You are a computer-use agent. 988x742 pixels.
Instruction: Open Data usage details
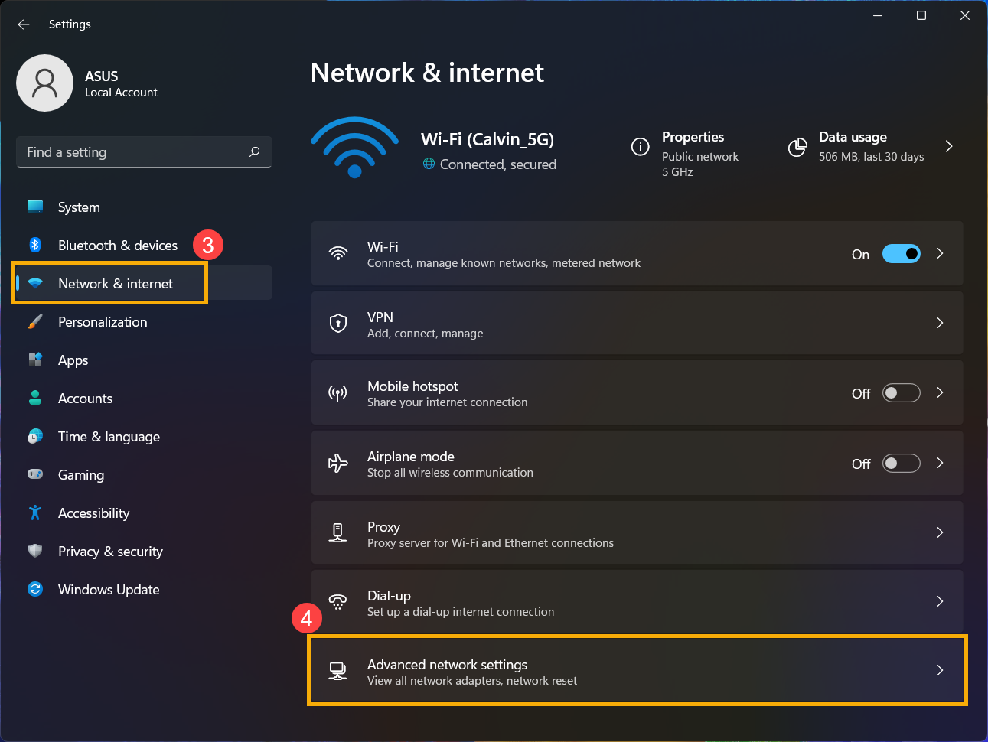click(871, 146)
